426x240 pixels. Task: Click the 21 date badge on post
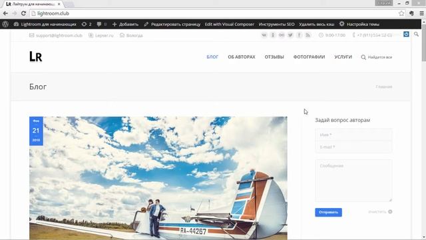point(36,131)
